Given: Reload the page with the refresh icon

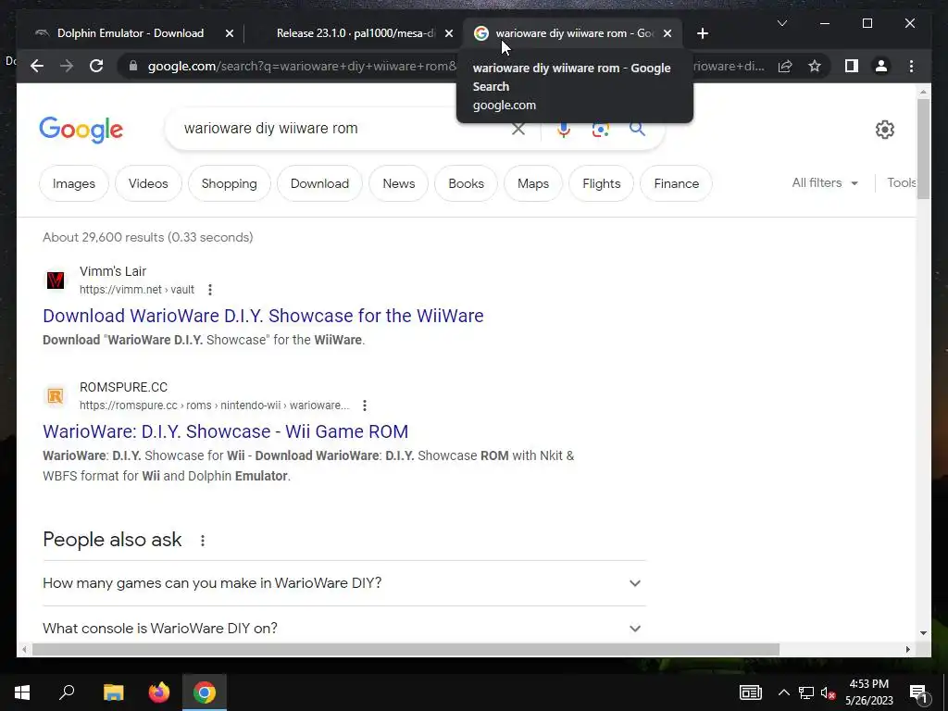Looking at the screenshot, I should point(96,66).
